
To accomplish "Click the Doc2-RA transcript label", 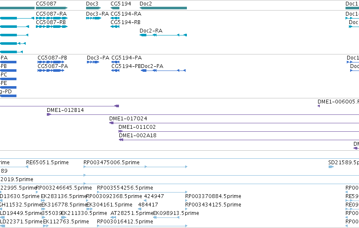I will (151, 31).
